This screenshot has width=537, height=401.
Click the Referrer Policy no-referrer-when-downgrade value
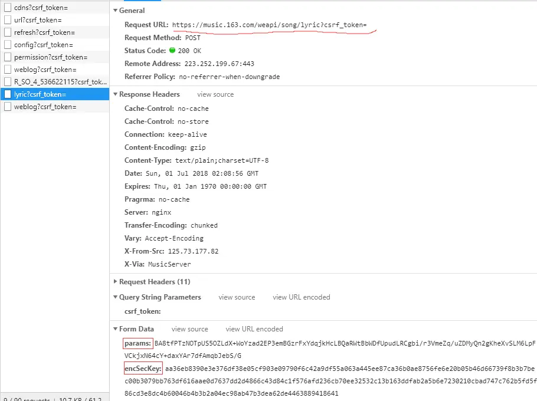230,77
